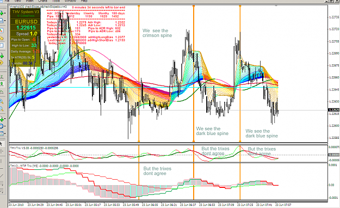The width and height of the screenshot is (340, 208).
Task: Click the Spread 1.0 readout
Action: [27, 34]
